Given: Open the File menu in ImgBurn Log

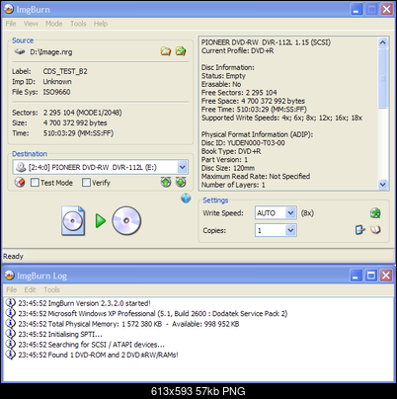Looking at the screenshot, I should click(11, 289).
